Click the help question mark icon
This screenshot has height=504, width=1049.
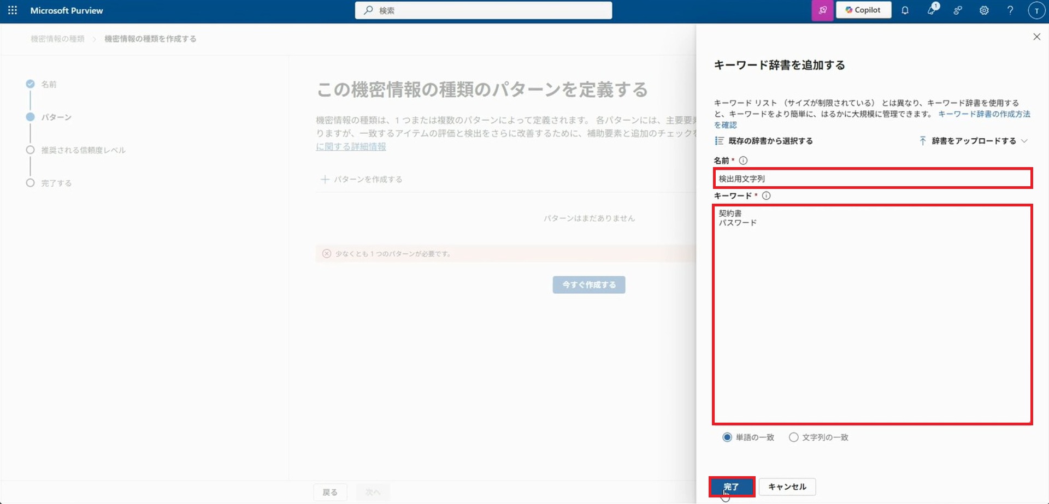[1010, 10]
